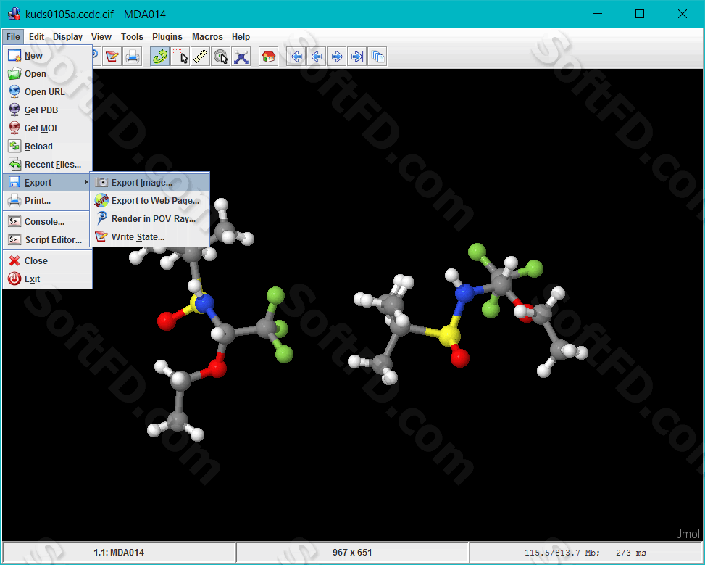
Task: Open the model kit tool
Action: (241, 57)
